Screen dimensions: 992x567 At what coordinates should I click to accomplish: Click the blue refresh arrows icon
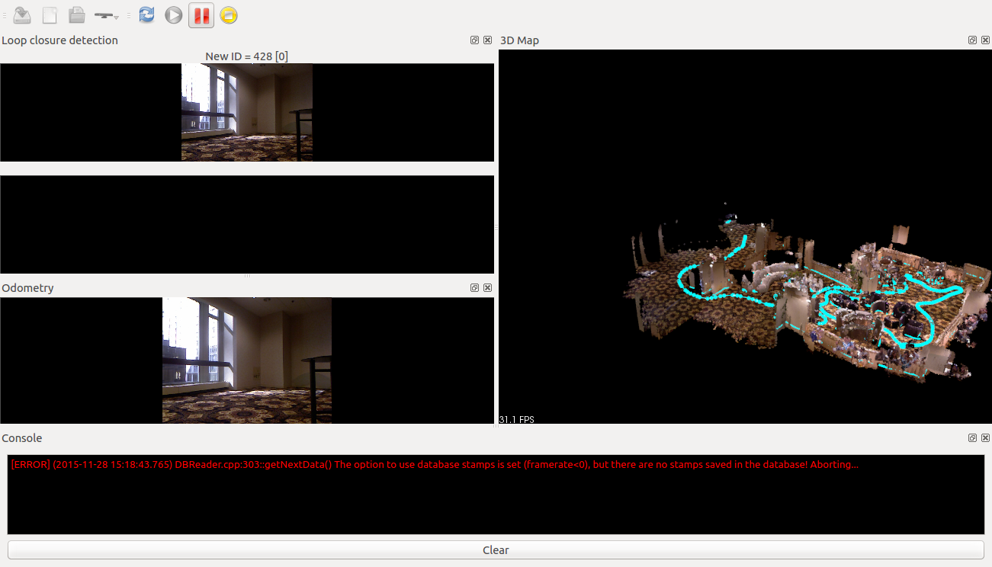coord(146,14)
